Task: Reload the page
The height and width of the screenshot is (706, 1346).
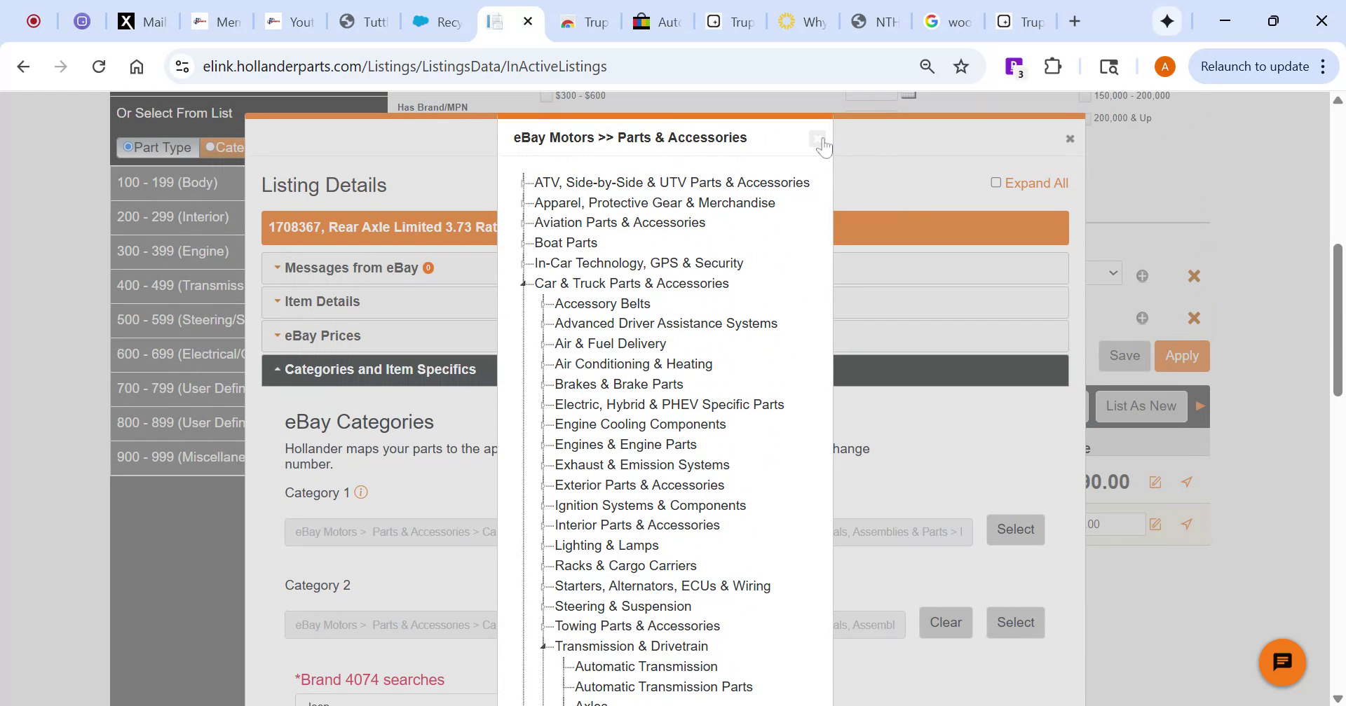Action: point(99,66)
